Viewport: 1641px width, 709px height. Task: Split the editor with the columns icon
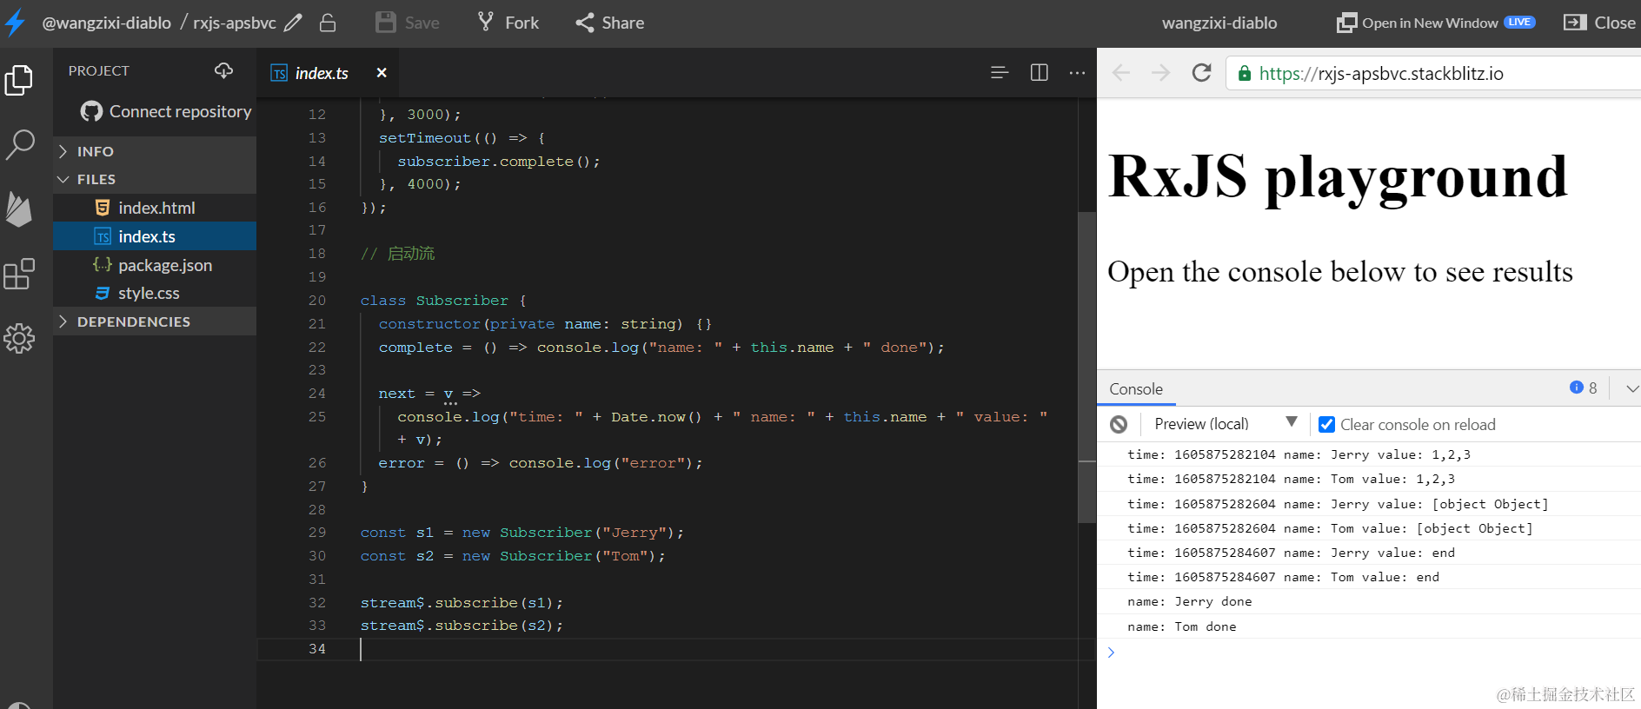1039,73
